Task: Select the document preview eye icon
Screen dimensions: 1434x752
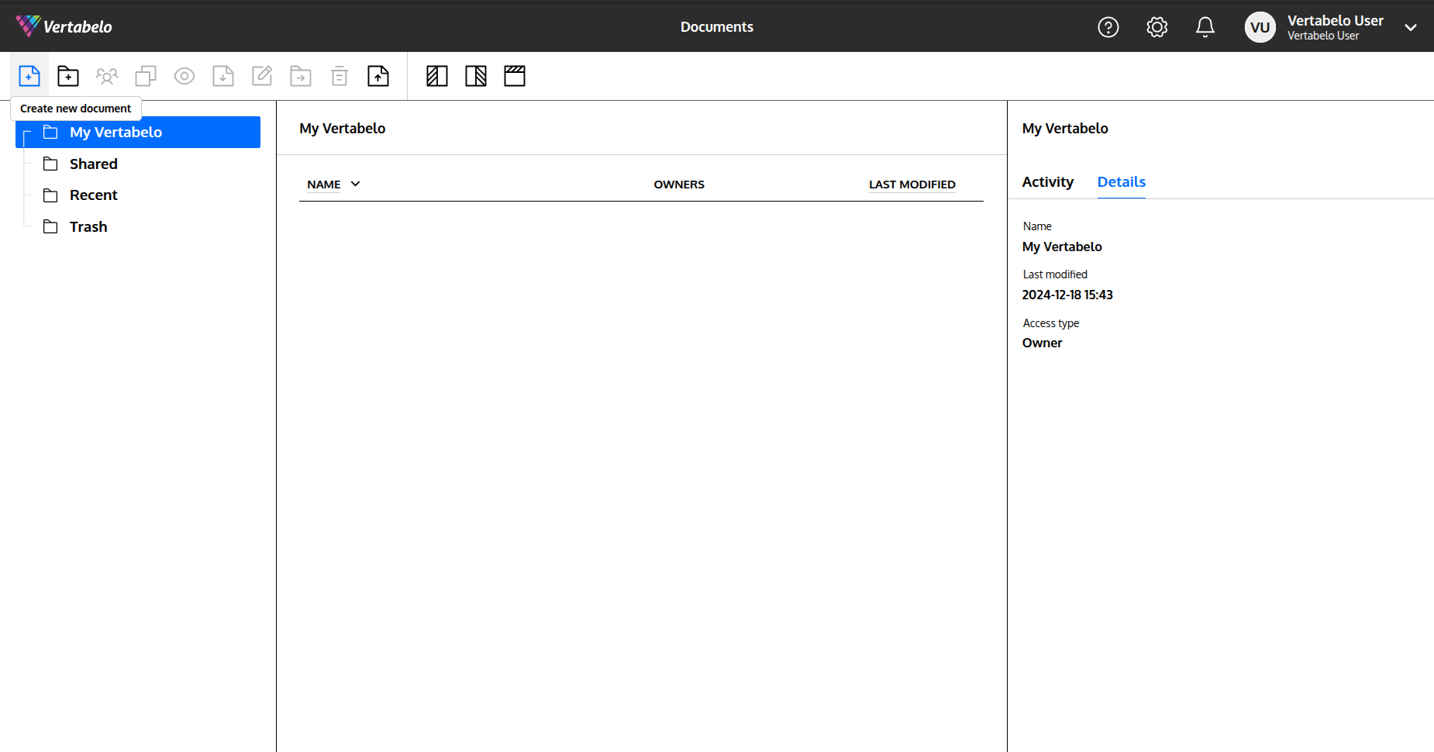Action: (x=184, y=75)
